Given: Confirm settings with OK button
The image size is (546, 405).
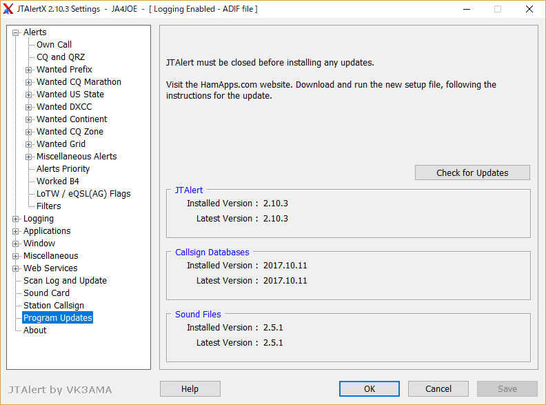Looking at the screenshot, I should coord(370,388).
